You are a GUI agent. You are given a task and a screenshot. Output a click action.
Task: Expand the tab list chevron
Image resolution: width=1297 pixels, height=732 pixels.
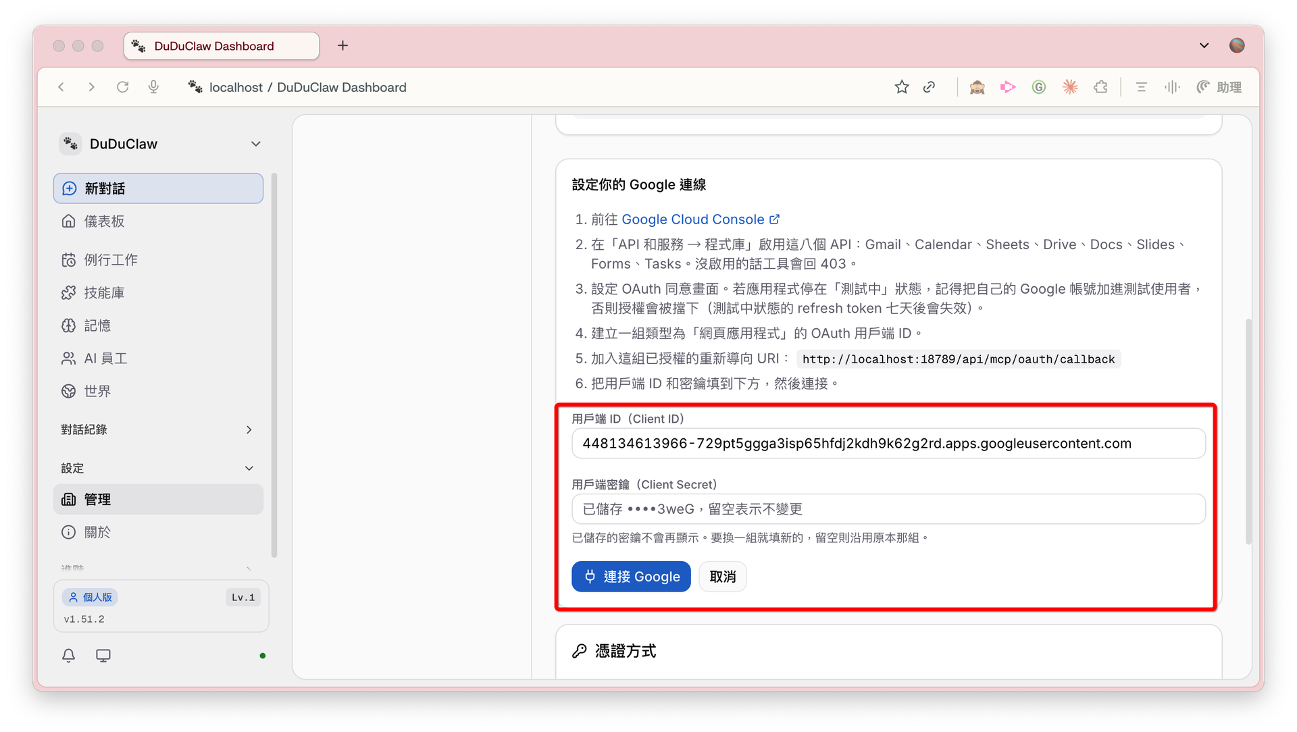point(1204,45)
